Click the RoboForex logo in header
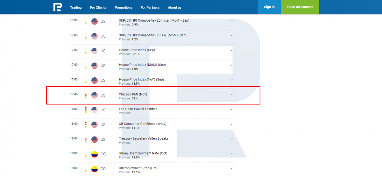382x176 pixels. click(58, 7)
